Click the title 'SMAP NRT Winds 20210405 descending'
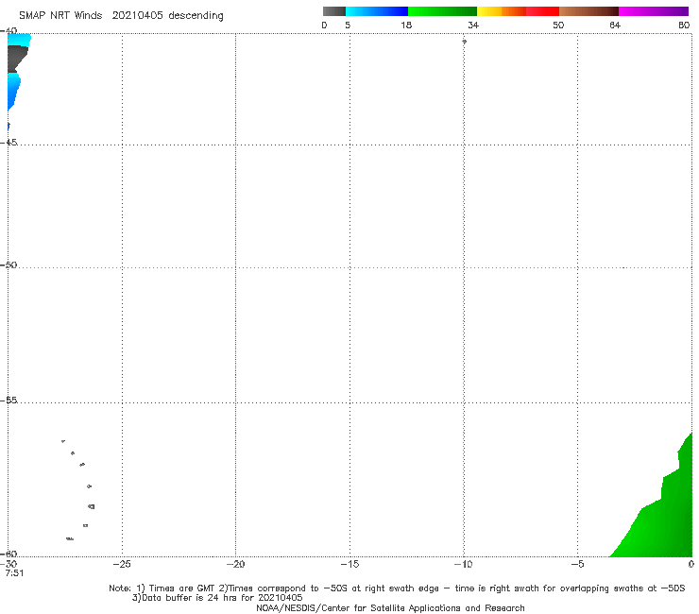Viewport: 699px width, 614px height. [x=121, y=16]
